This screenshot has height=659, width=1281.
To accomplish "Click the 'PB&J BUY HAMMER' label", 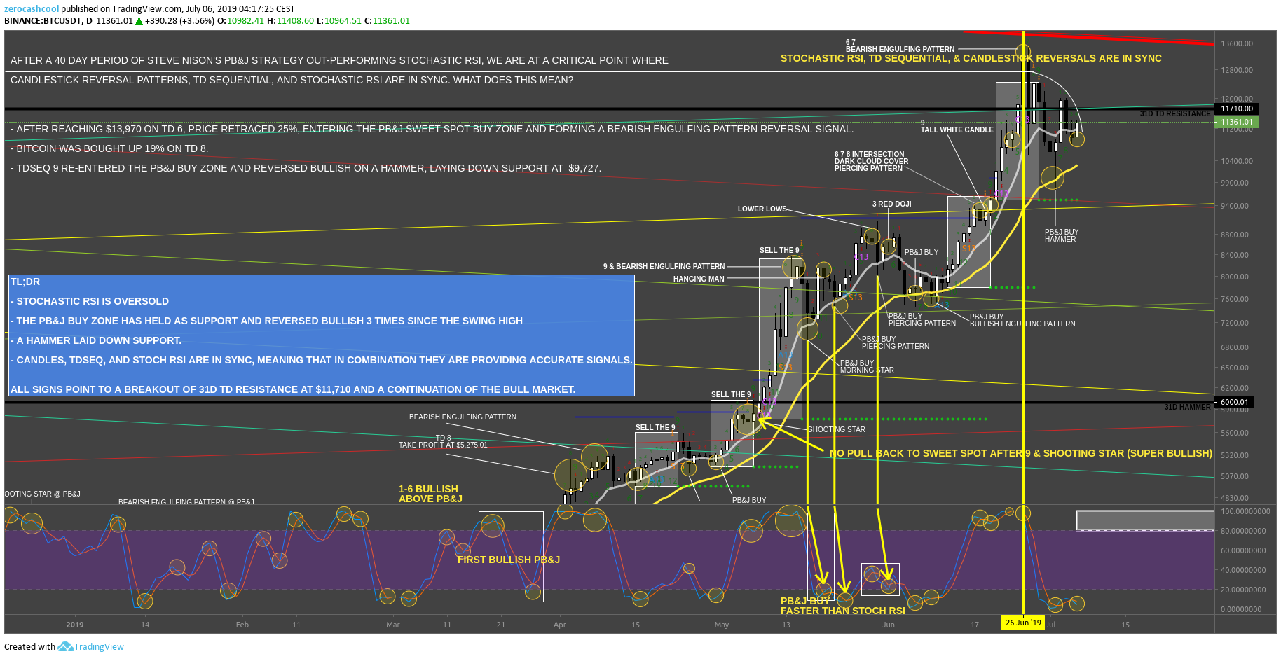I will (x=1061, y=235).
